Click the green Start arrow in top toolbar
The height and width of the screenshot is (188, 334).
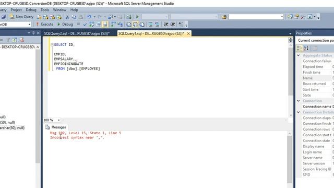point(137,17)
